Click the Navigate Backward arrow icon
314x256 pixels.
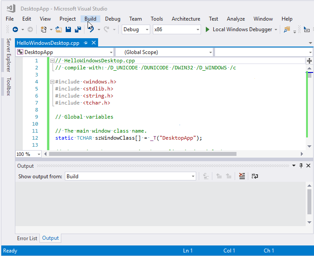15,29
